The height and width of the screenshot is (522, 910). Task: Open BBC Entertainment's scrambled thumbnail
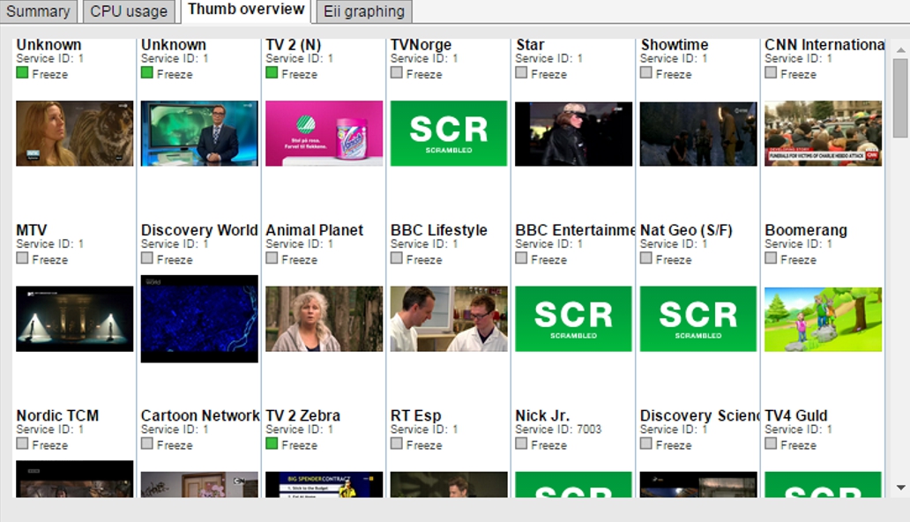point(573,319)
